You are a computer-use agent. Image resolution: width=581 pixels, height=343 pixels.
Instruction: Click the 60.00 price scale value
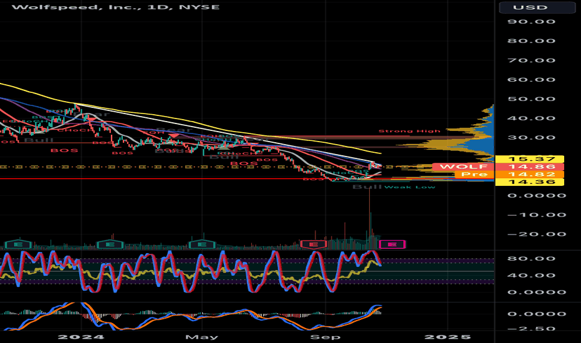[x=531, y=80]
